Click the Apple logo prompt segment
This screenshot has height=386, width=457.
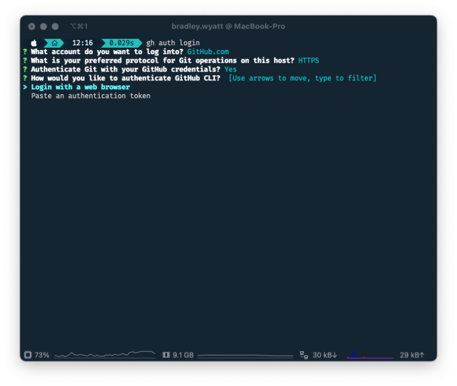[x=34, y=43]
